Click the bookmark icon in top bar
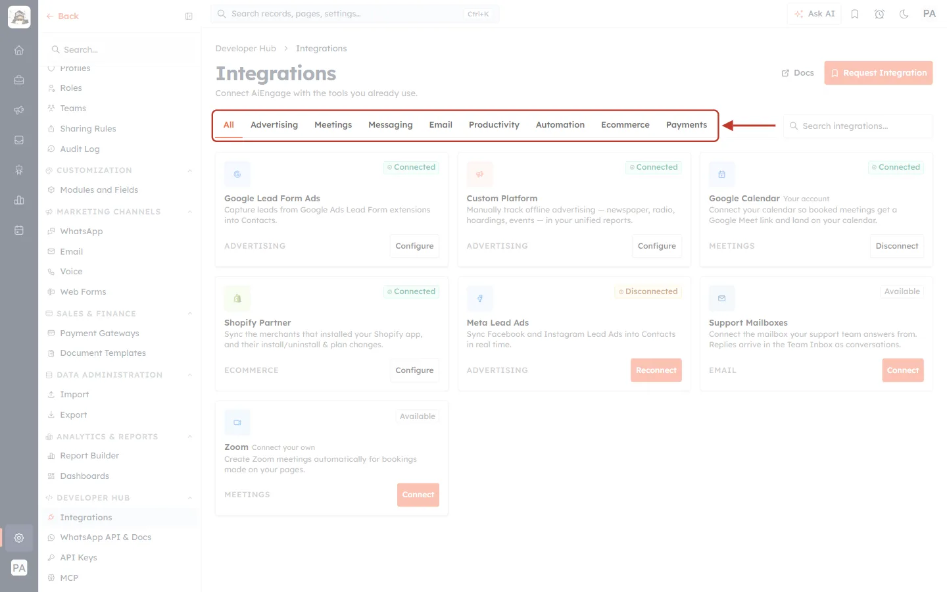Viewport: 947px width, 592px height. [x=855, y=14]
